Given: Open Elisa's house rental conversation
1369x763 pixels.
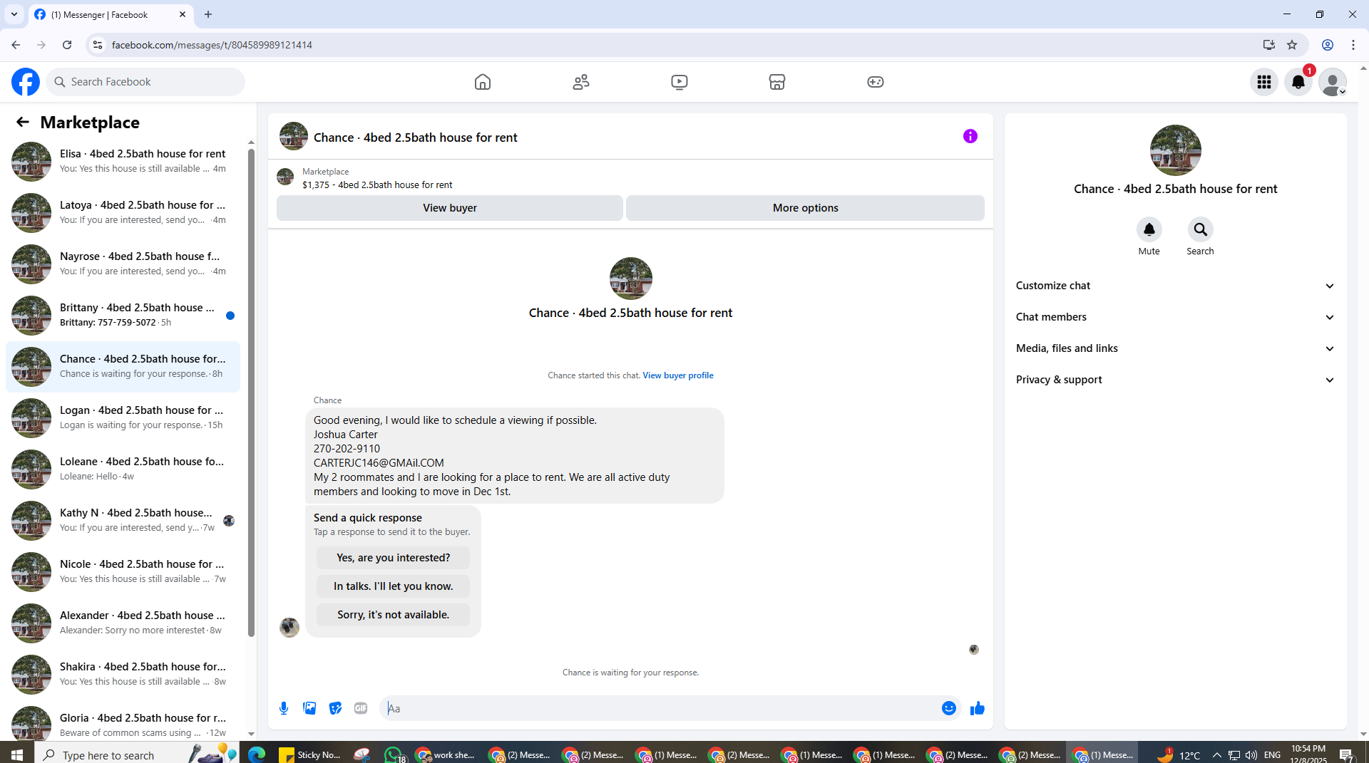Looking at the screenshot, I should click(x=123, y=161).
